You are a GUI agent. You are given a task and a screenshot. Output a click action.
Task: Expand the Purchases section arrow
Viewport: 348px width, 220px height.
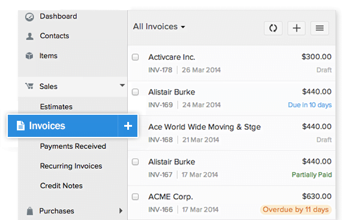coord(121,210)
